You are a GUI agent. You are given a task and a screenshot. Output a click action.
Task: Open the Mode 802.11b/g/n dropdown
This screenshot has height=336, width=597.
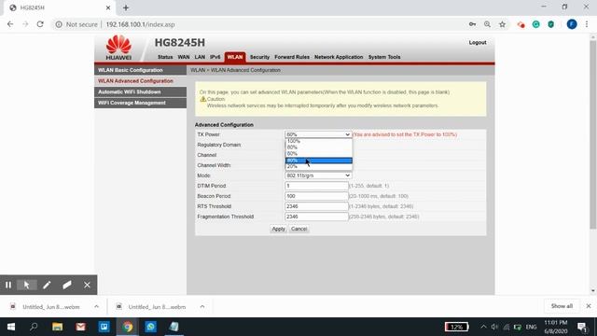pos(318,175)
